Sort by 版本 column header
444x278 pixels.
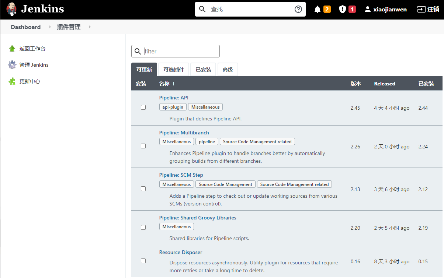point(356,84)
